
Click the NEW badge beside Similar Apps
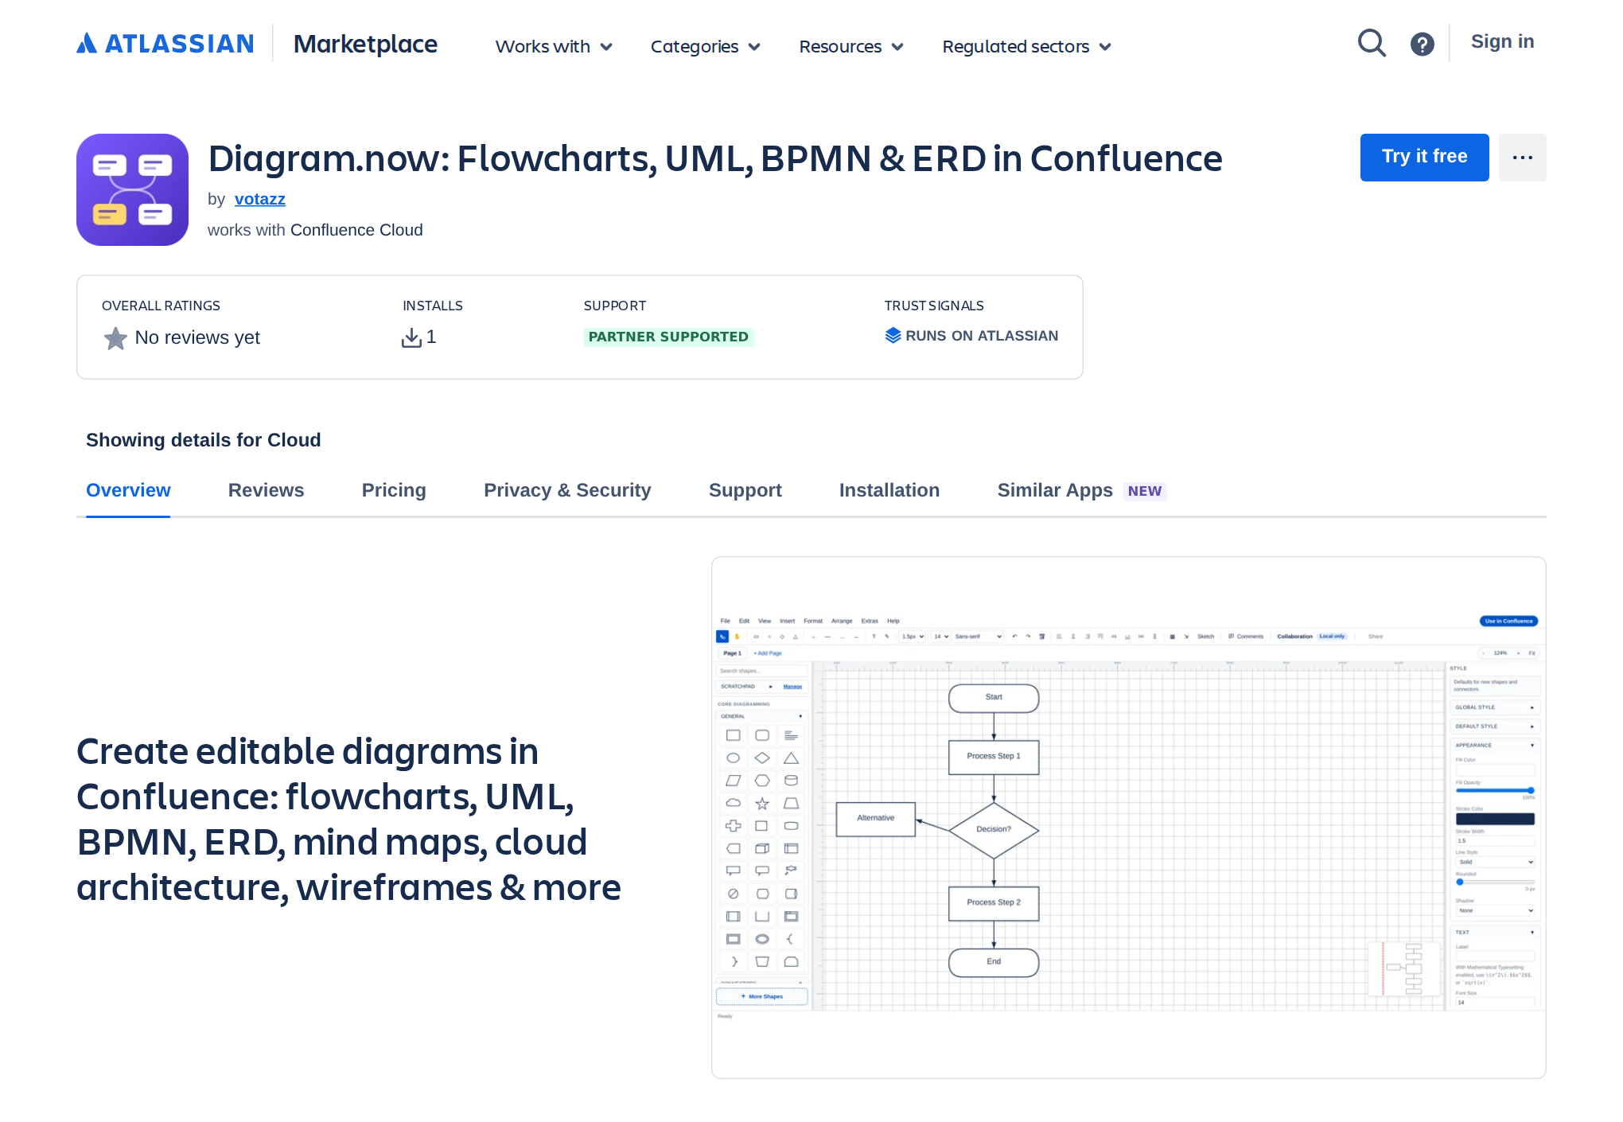pyautogui.click(x=1144, y=491)
